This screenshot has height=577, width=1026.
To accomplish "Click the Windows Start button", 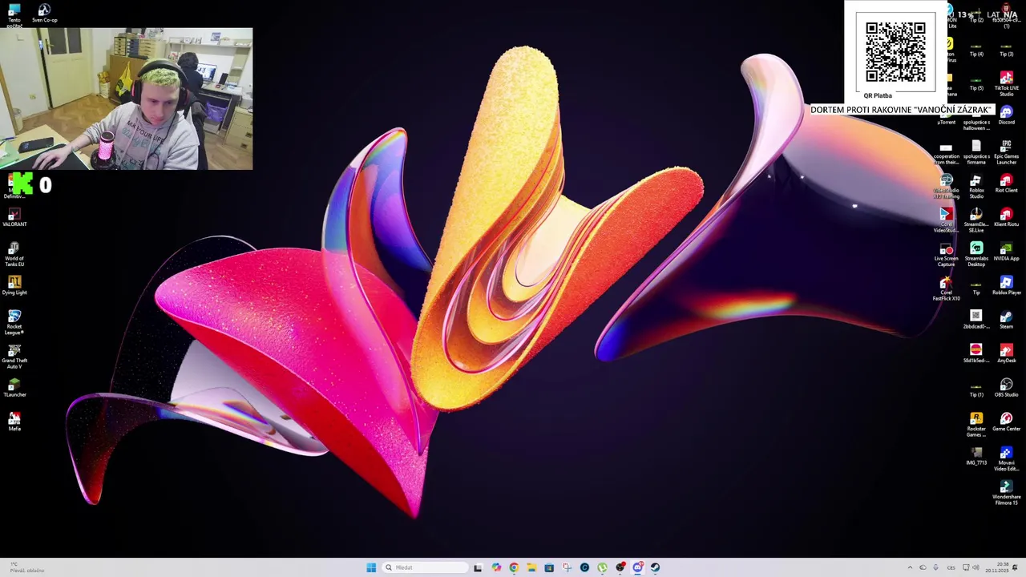I will [x=371, y=567].
